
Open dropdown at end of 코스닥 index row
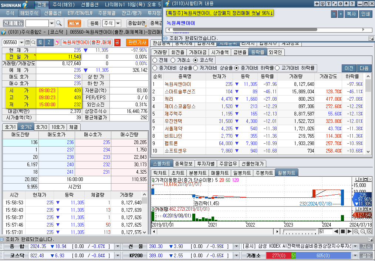tap(118, 255)
